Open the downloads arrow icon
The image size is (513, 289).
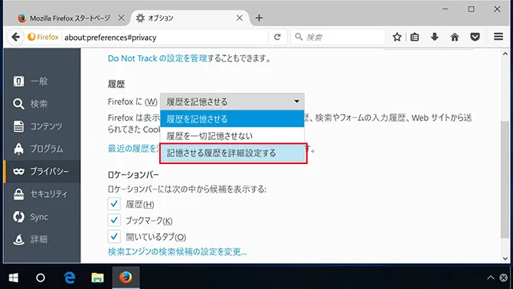tap(434, 37)
